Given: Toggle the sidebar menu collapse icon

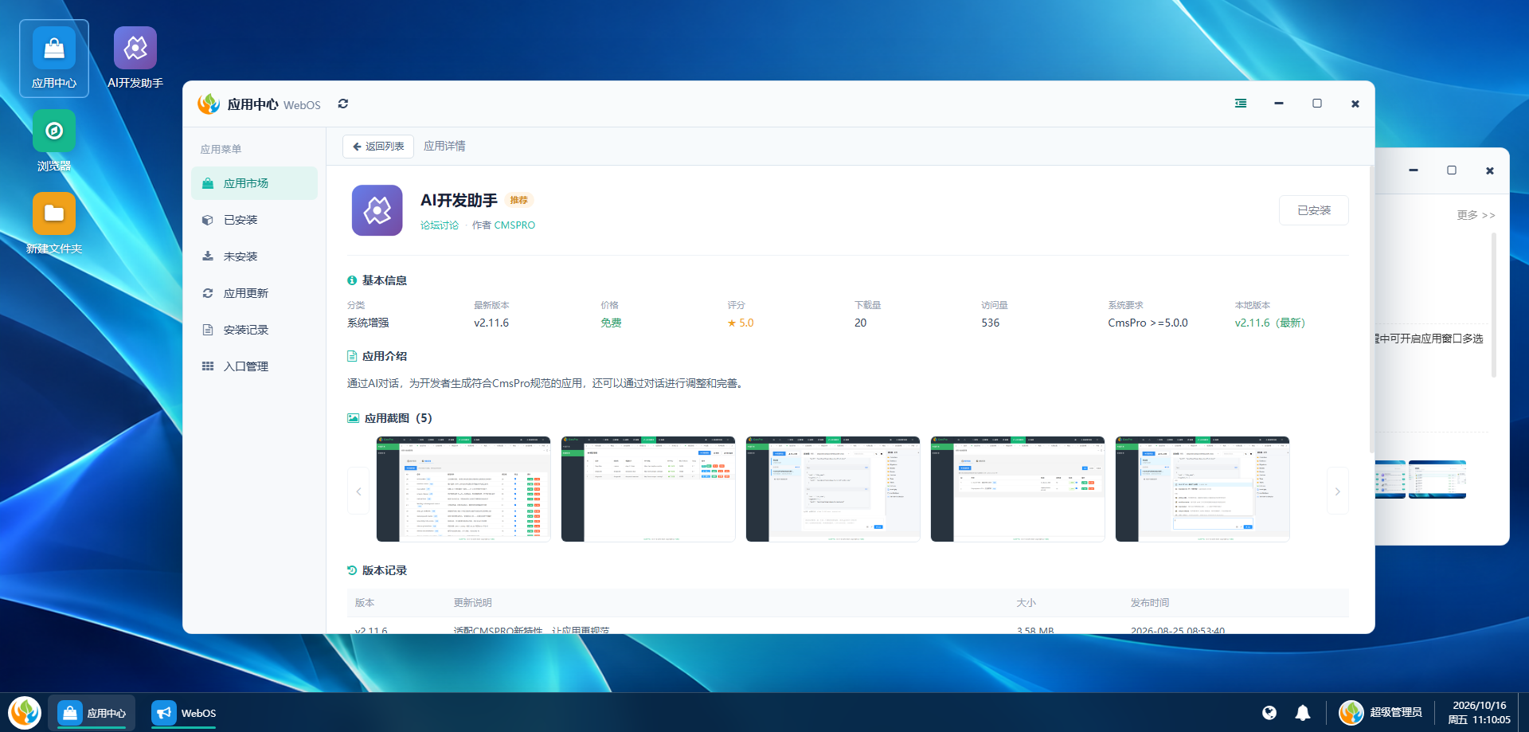Looking at the screenshot, I should pyautogui.click(x=1241, y=104).
